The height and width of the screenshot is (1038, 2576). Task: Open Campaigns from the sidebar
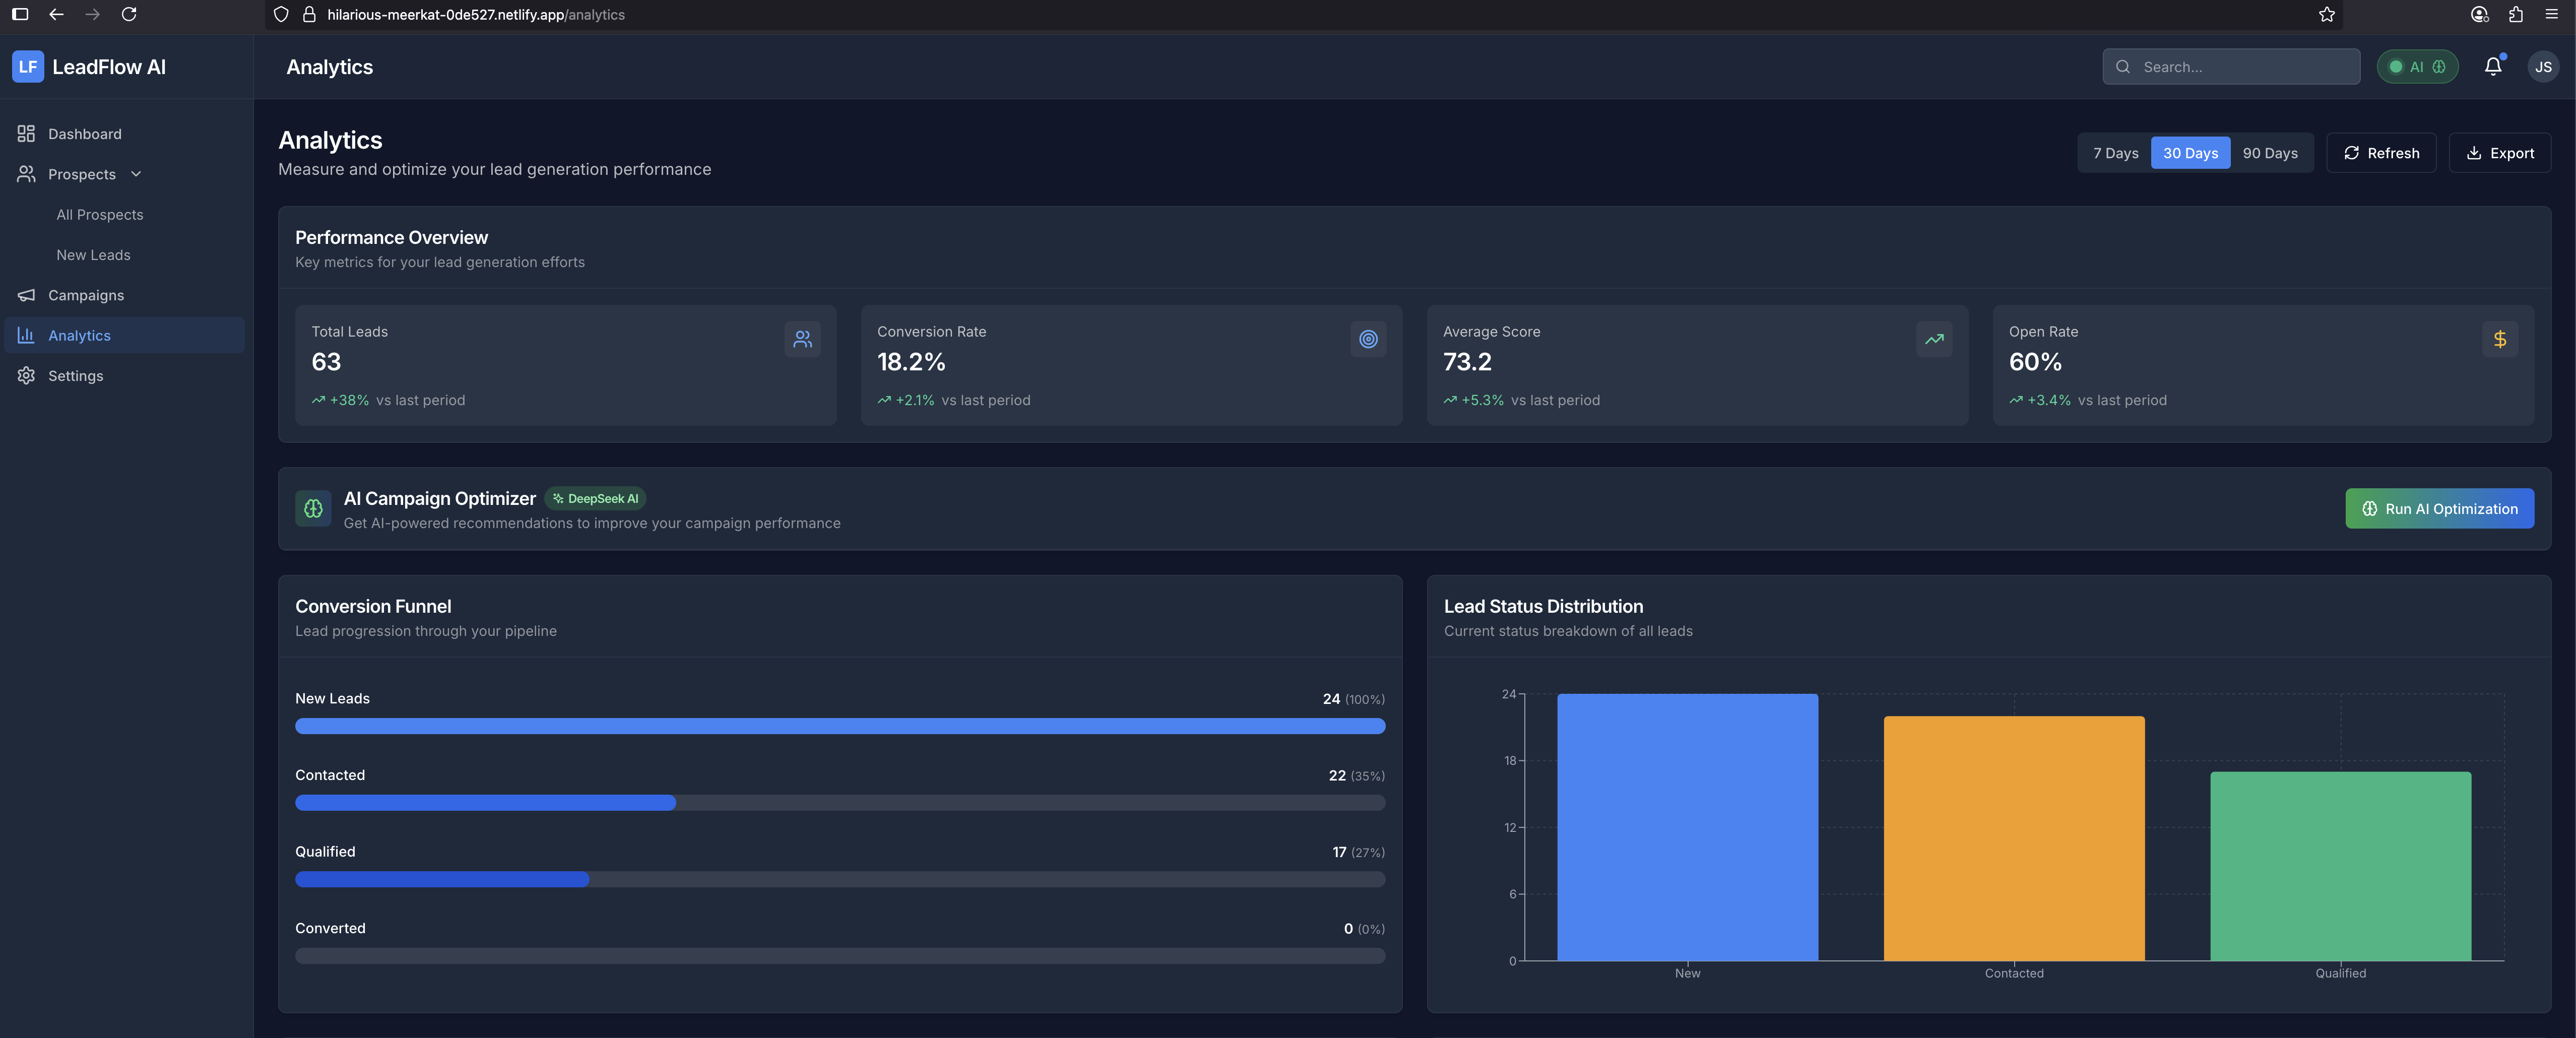[x=86, y=295]
